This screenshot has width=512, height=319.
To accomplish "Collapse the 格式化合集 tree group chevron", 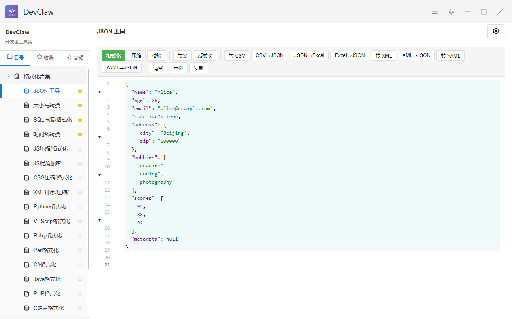I will click(x=9, y=76).
